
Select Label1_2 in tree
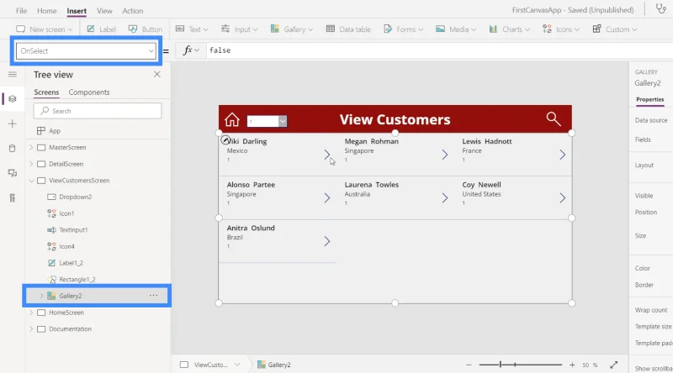click(x=71, y=263)
